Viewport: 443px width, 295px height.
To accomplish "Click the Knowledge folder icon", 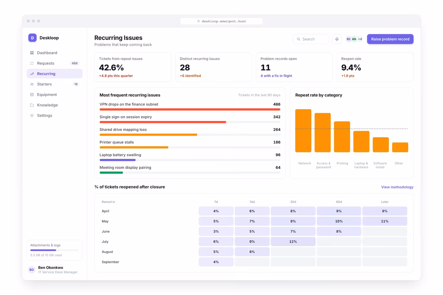I will tap(32, 105).
